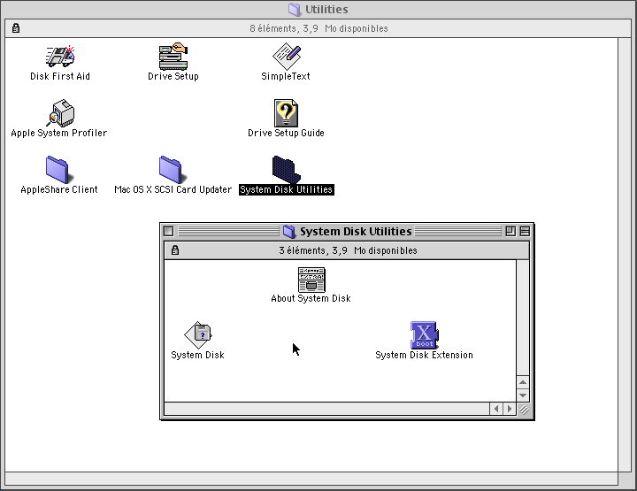Viewport: 637px width, 491px height.
Task: Select the Drive Setup icon
Action: [x=173, y=56]
